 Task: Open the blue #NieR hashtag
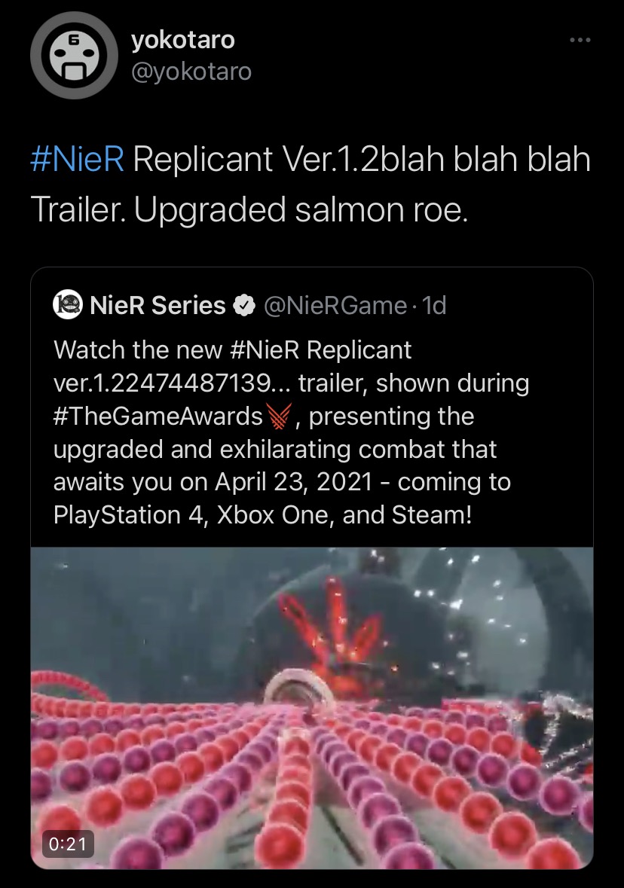[77, 159]
